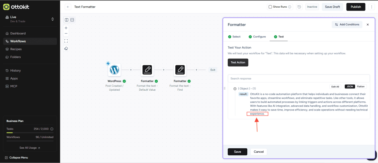Select the Formatter Default Value node
The height and width of the screenshot is (163, 378).
[147, 69]
